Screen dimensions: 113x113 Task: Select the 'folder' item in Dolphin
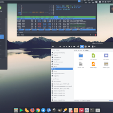pos(81,56)
